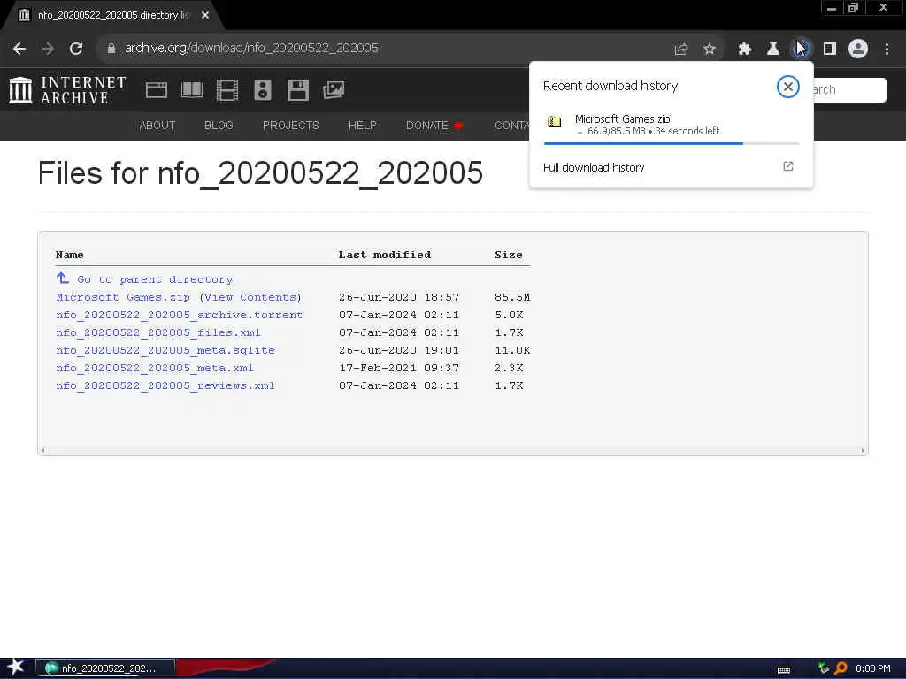Open the taskbar start star icon
Viewport: 906px width, 679px height.
[16, 668]
